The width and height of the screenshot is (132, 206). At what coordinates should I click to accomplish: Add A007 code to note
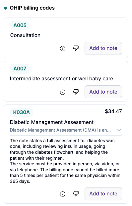click(x=103, y=92)
